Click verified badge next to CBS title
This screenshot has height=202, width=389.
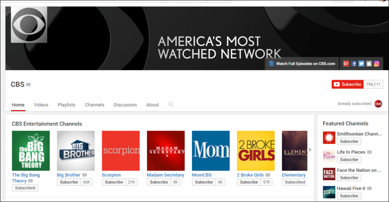click(x=28, y=84)
